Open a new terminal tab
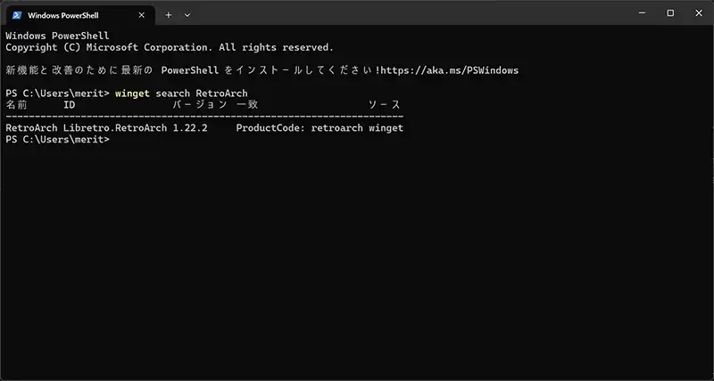Viewport: 714px width, 381px height. click(x=168, y=14)
